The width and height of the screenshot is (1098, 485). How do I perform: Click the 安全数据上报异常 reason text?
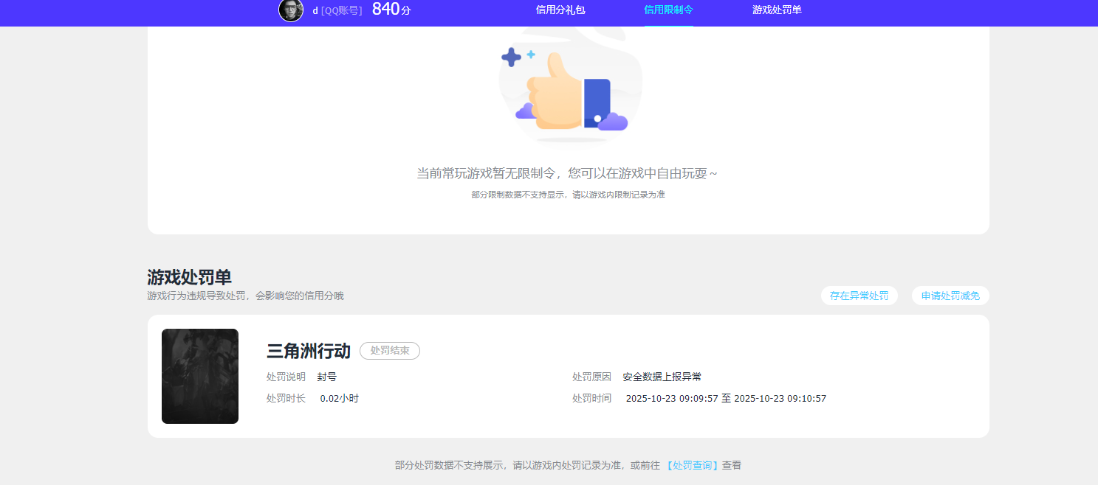click(x=662, y=377)
